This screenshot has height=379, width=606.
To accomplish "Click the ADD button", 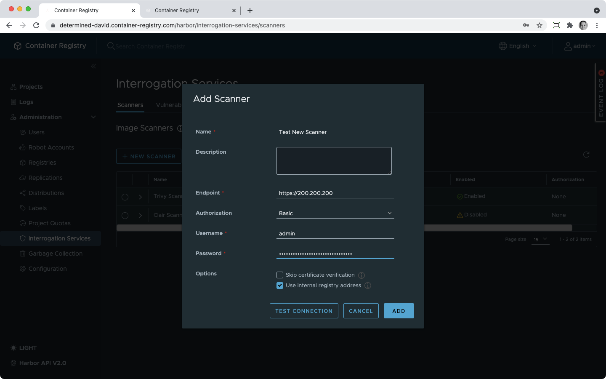I will (399, 311).
